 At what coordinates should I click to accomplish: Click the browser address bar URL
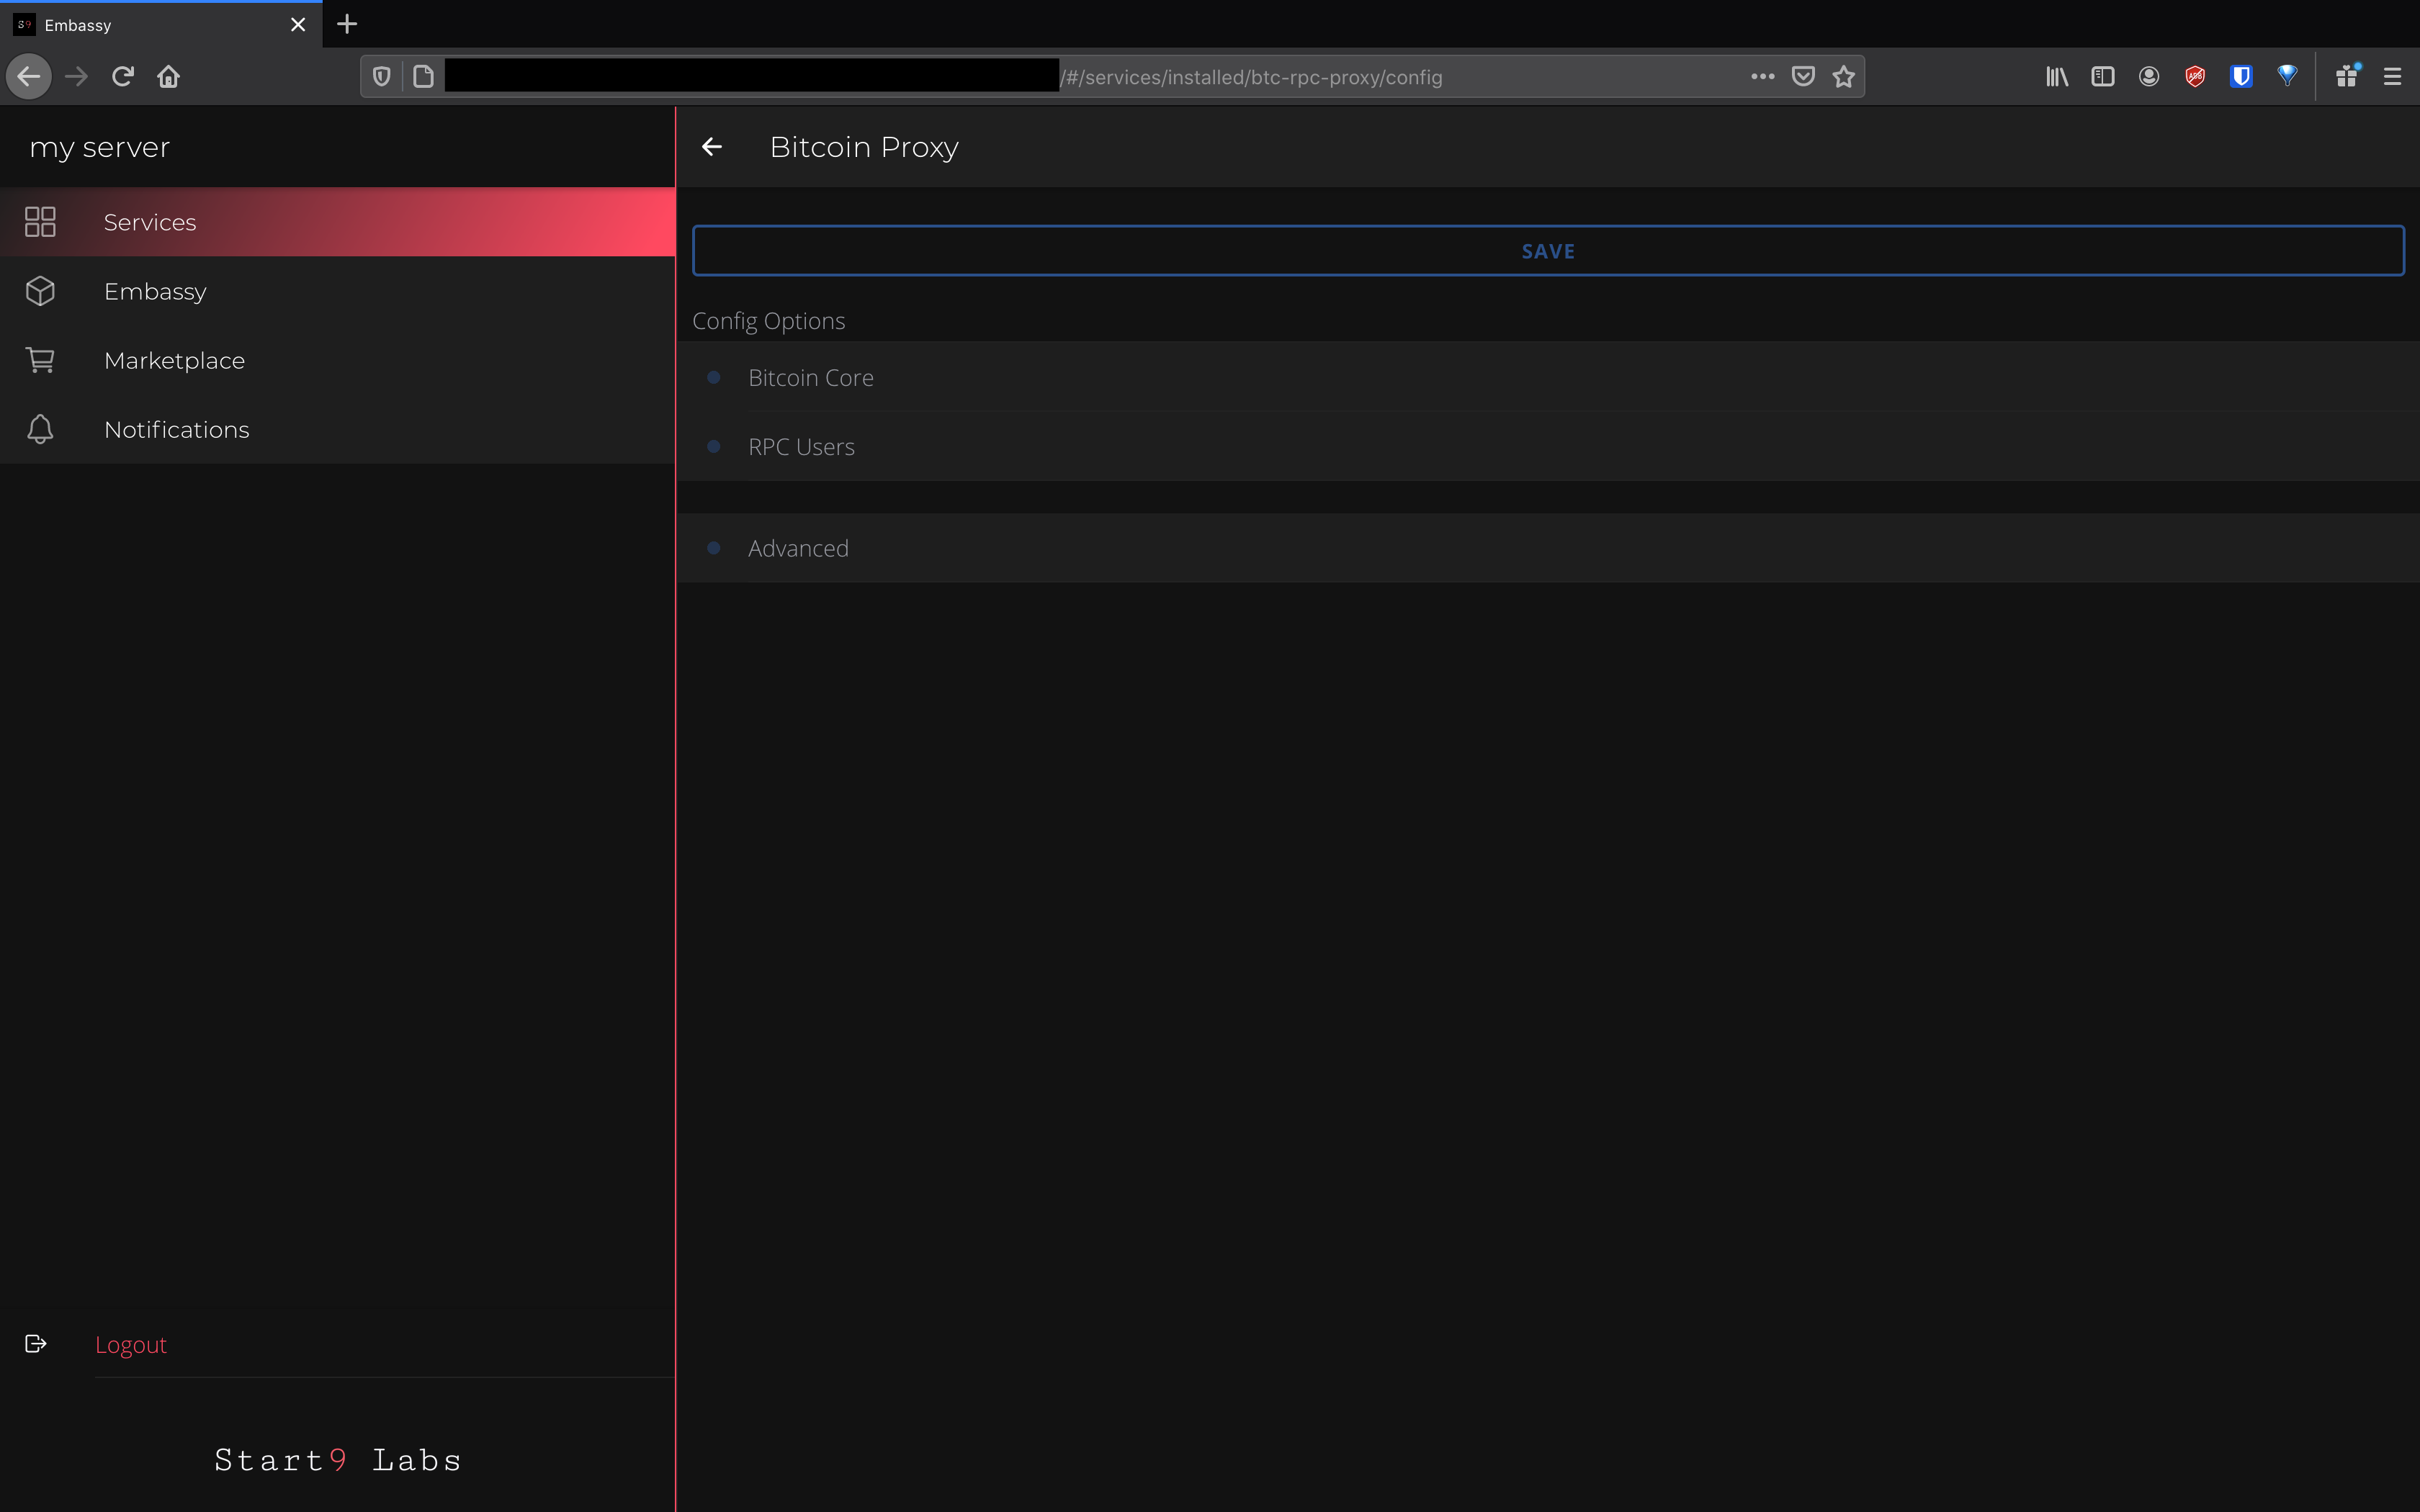tap(1250, 77)
